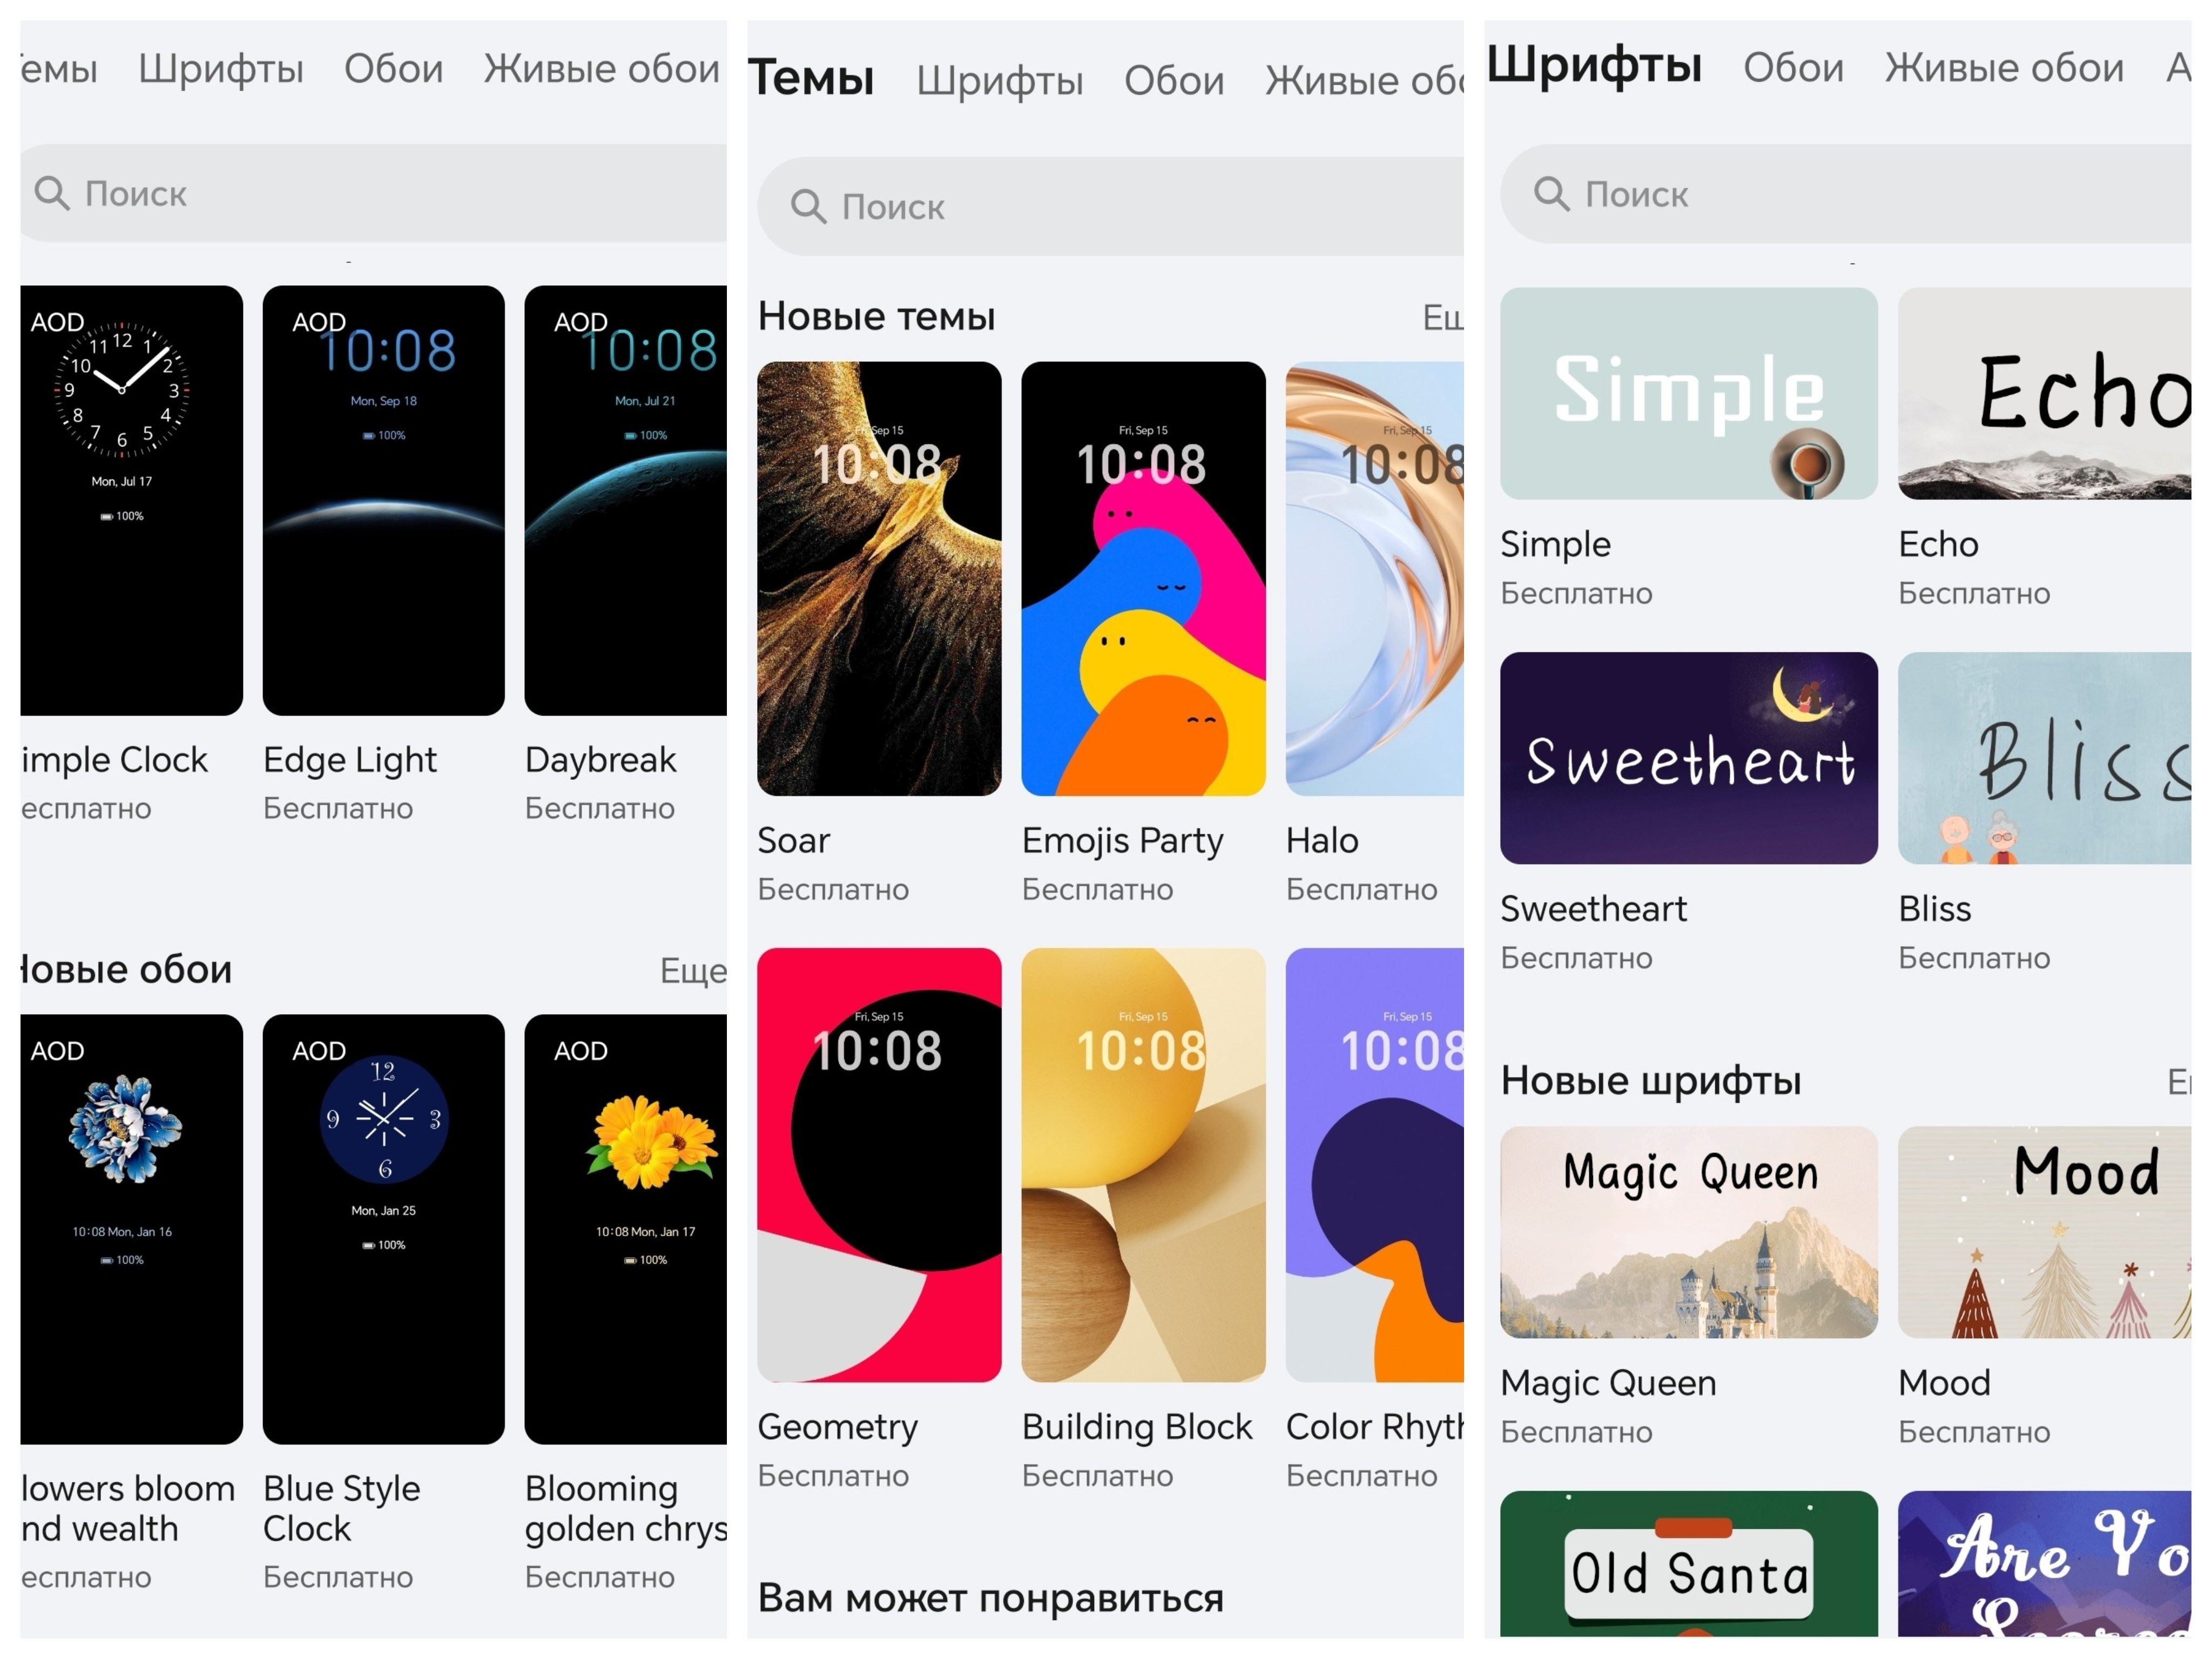Open the Magic Queen font

pos(1689,1232)
